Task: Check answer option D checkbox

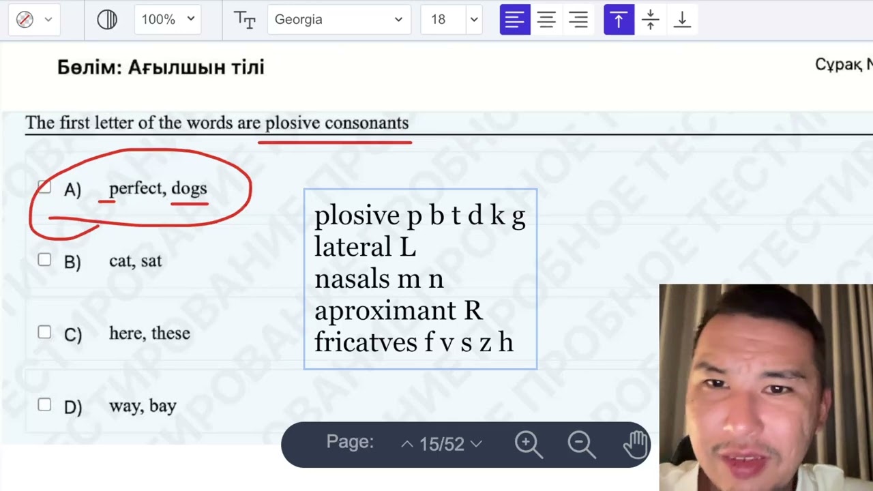Action: (44, 404)
